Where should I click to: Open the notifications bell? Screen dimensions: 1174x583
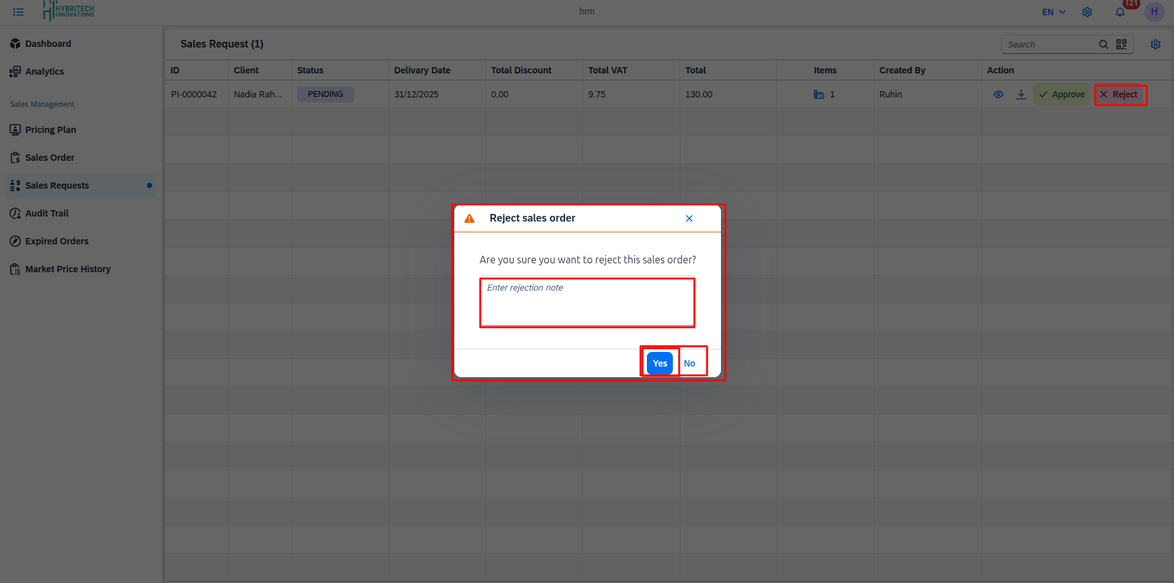[x=1120, y=11]
